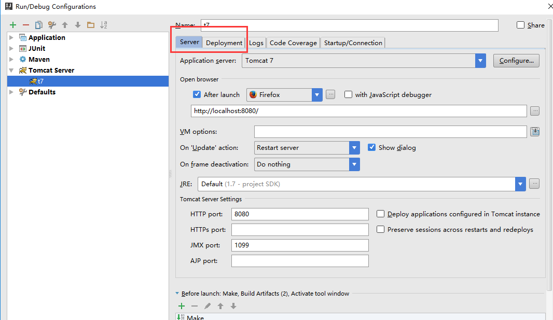
Task: Enable with JavaScript debugger
Action: [x=349, y=94]
